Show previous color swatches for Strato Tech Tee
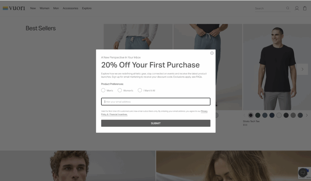This screenshot has width=311, height=181. point(244,115)
